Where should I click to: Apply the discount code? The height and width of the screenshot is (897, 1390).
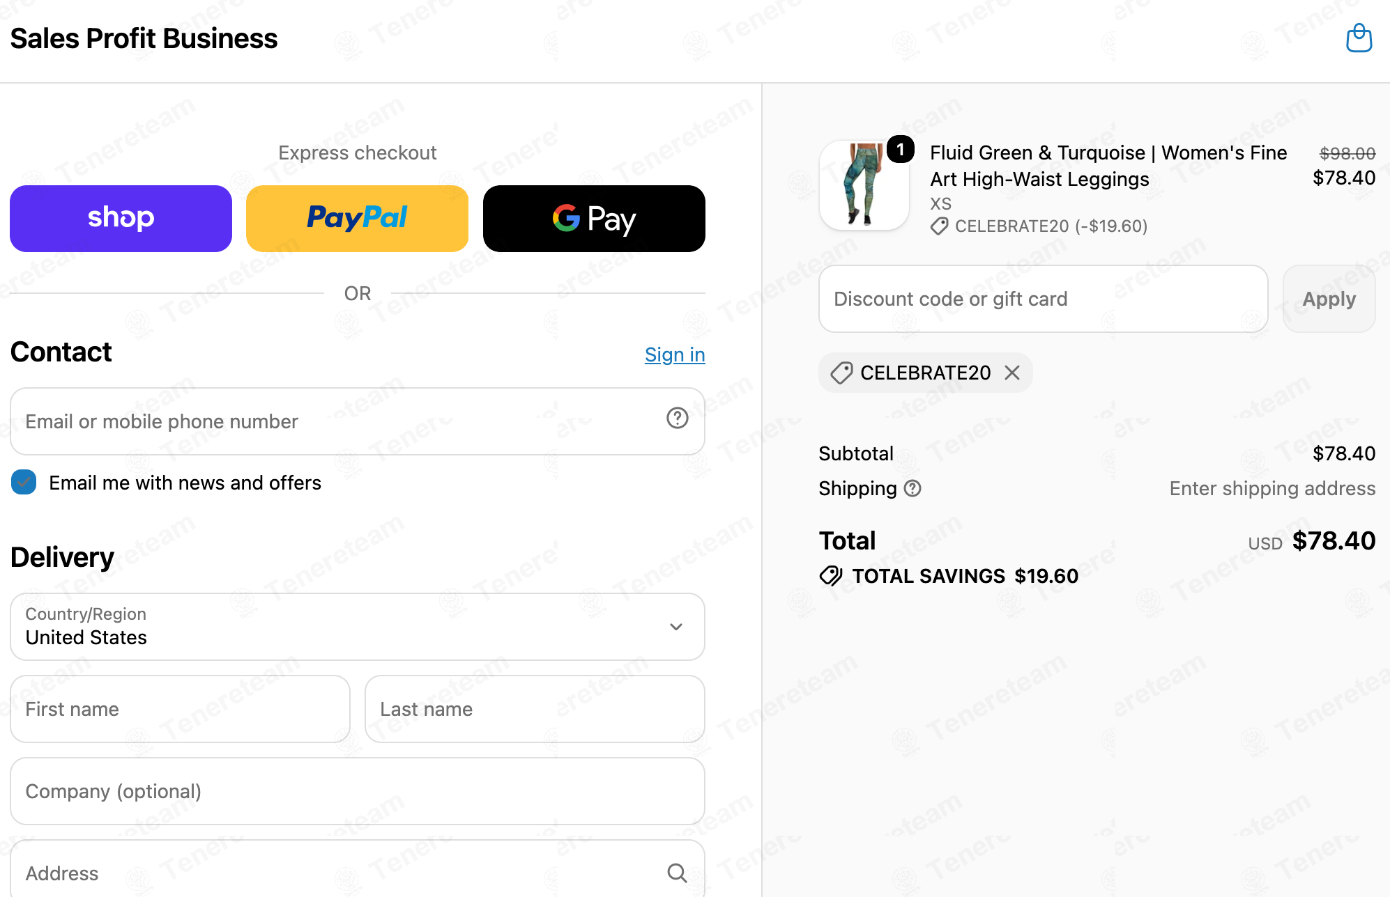(x=1329, y=299)
